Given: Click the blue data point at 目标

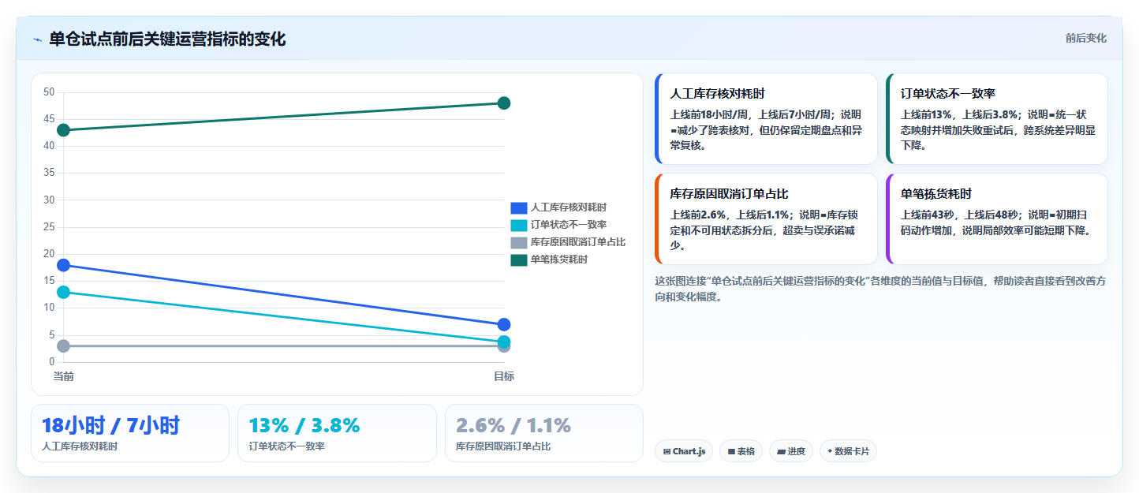Looking at the screenshot, I should (x=504, y=324).
